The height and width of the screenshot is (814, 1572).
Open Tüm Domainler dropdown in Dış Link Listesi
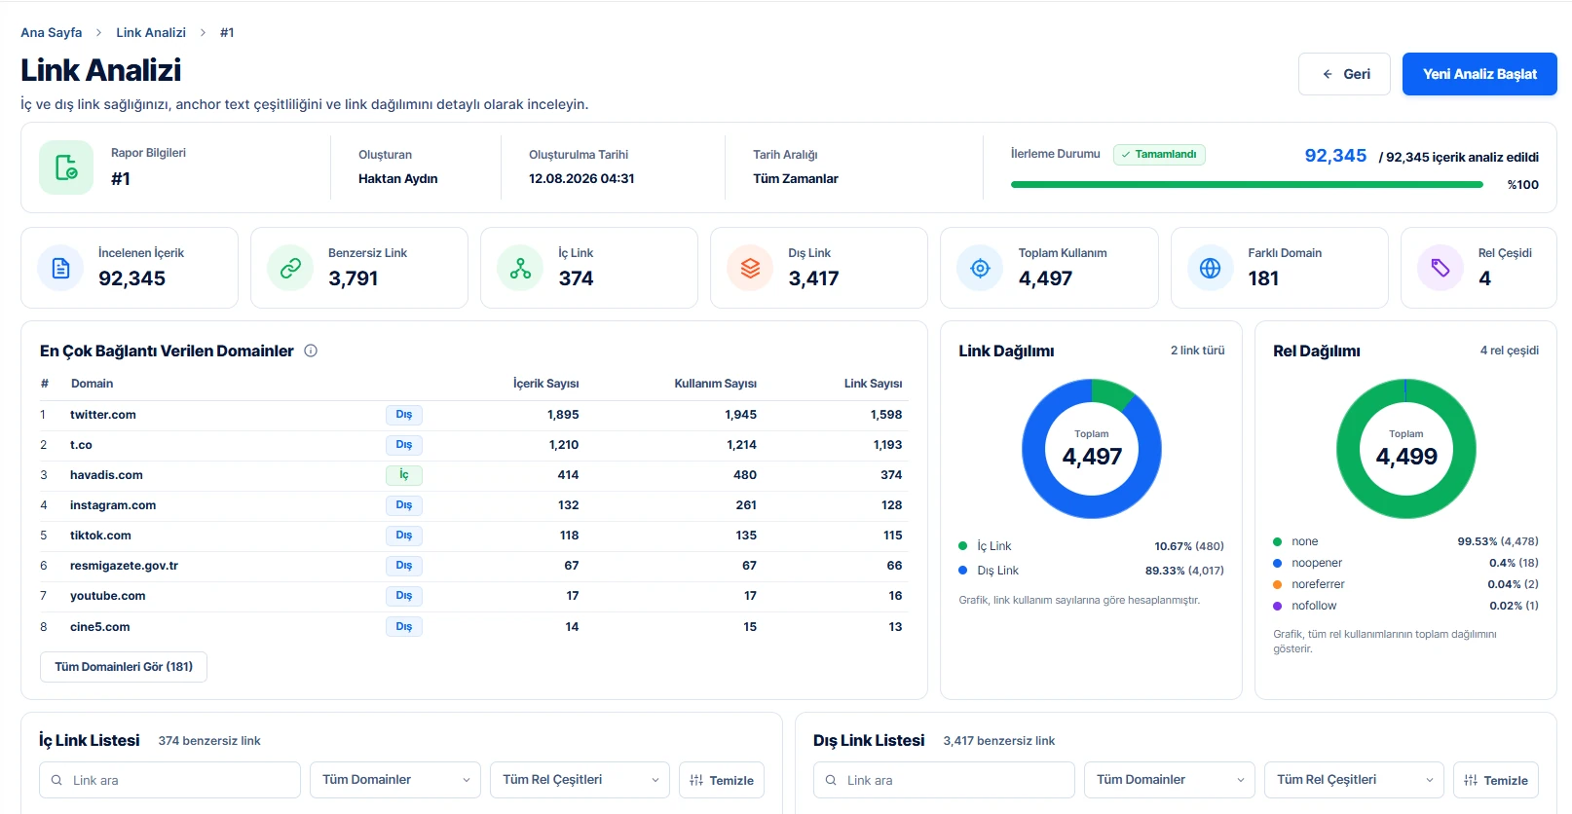click(x=1170, y=780)
